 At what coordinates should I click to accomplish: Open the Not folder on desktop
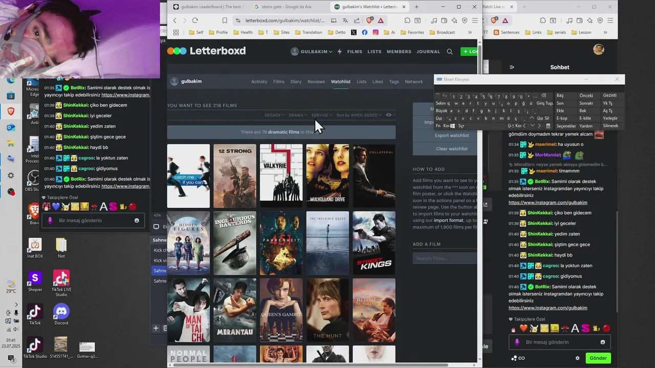(x=61, y=248)
